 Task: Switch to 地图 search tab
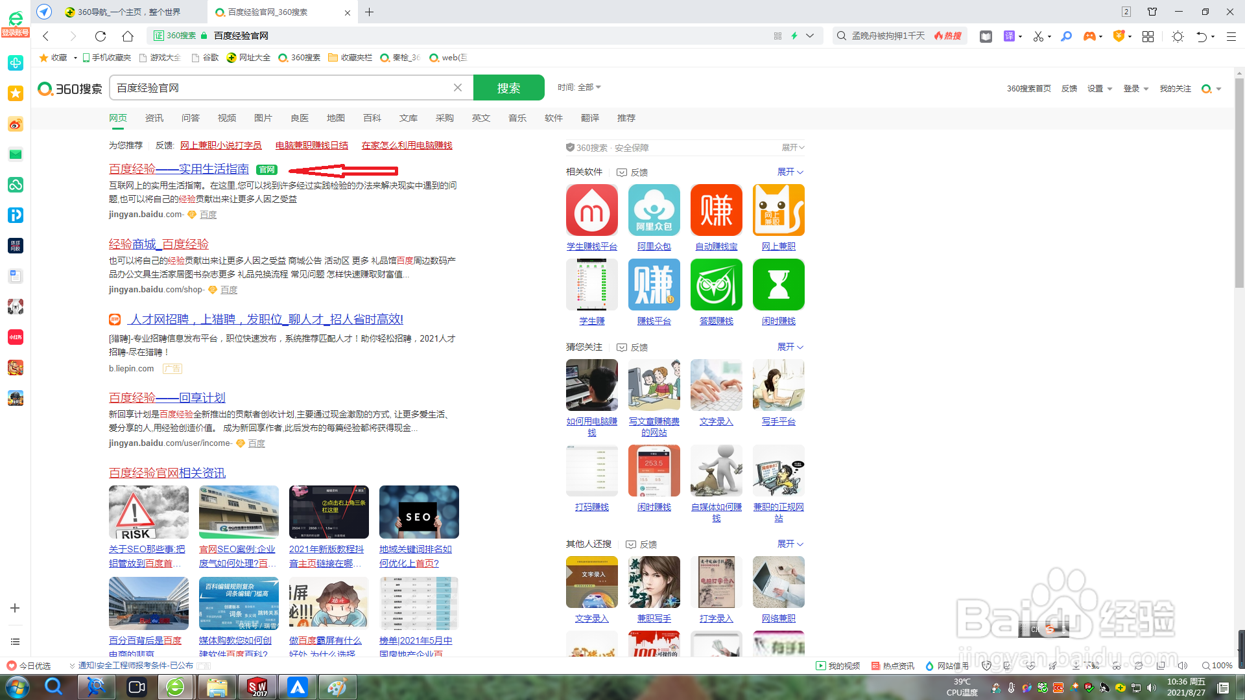[336, 118]
